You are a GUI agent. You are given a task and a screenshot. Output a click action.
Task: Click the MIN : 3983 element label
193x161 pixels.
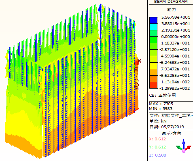click(161, 108)
